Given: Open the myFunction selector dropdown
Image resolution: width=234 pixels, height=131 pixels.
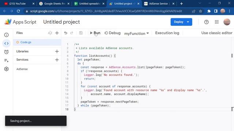Looking at the screenshot, I should (x=136, y=33).
